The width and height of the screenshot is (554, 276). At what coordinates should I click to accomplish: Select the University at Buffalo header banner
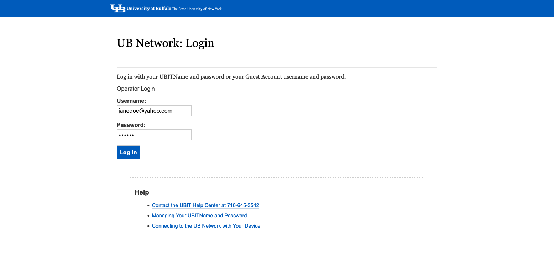[166, 8]
